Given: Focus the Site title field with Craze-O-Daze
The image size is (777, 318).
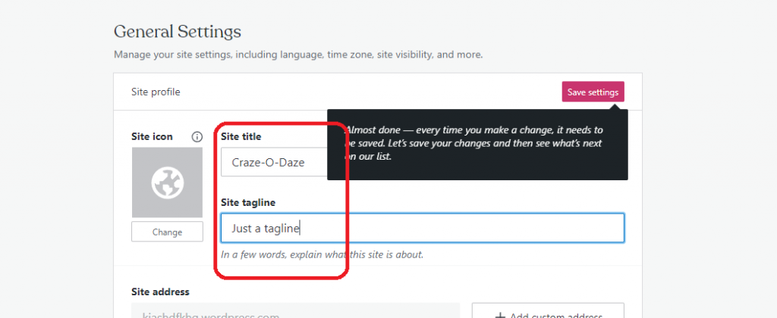Looking at the screenshot, I should click(x=274, y=162).
